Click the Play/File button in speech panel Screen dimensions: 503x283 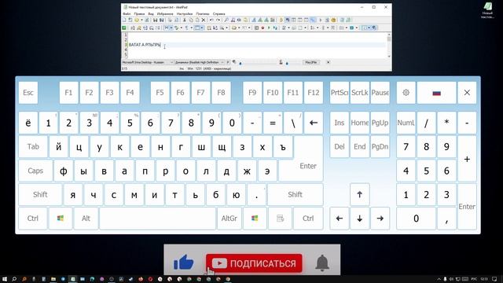311,62
